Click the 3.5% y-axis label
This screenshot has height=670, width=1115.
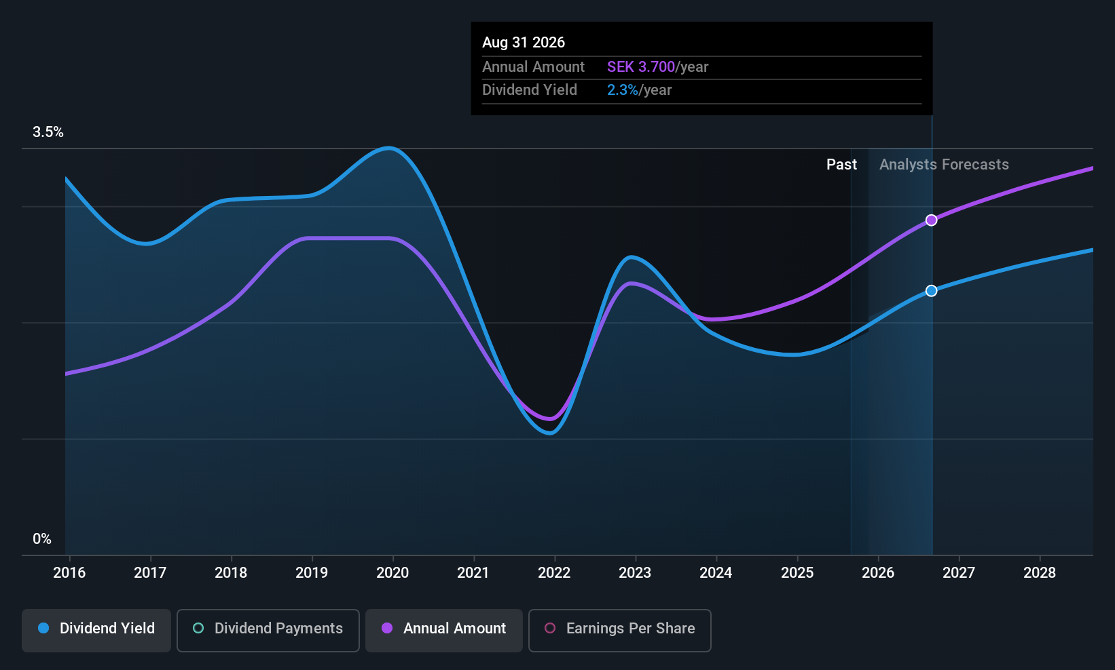(48, 132)
